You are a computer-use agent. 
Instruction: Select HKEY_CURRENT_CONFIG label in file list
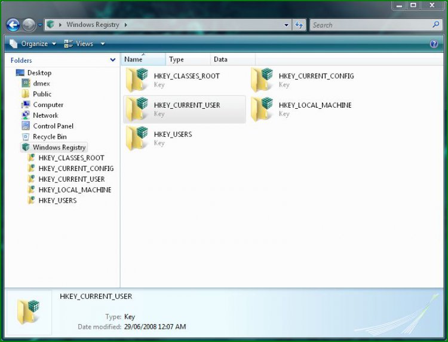[x=316, y=76]
